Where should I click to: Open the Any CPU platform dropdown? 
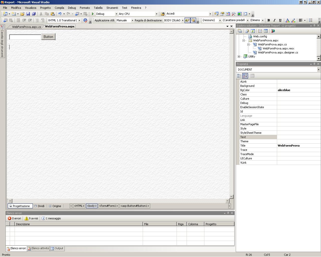pyautogui.click(x=156, y=14)
